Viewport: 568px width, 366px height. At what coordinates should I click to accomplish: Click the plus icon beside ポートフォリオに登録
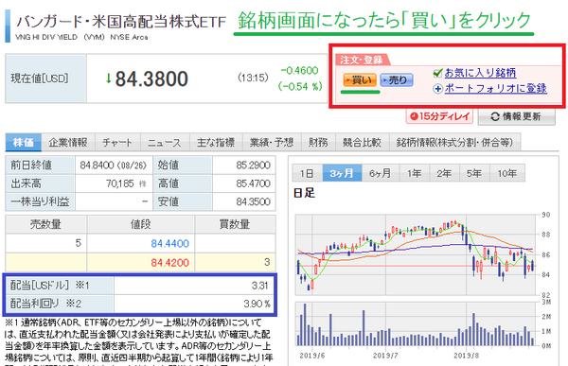437,89
